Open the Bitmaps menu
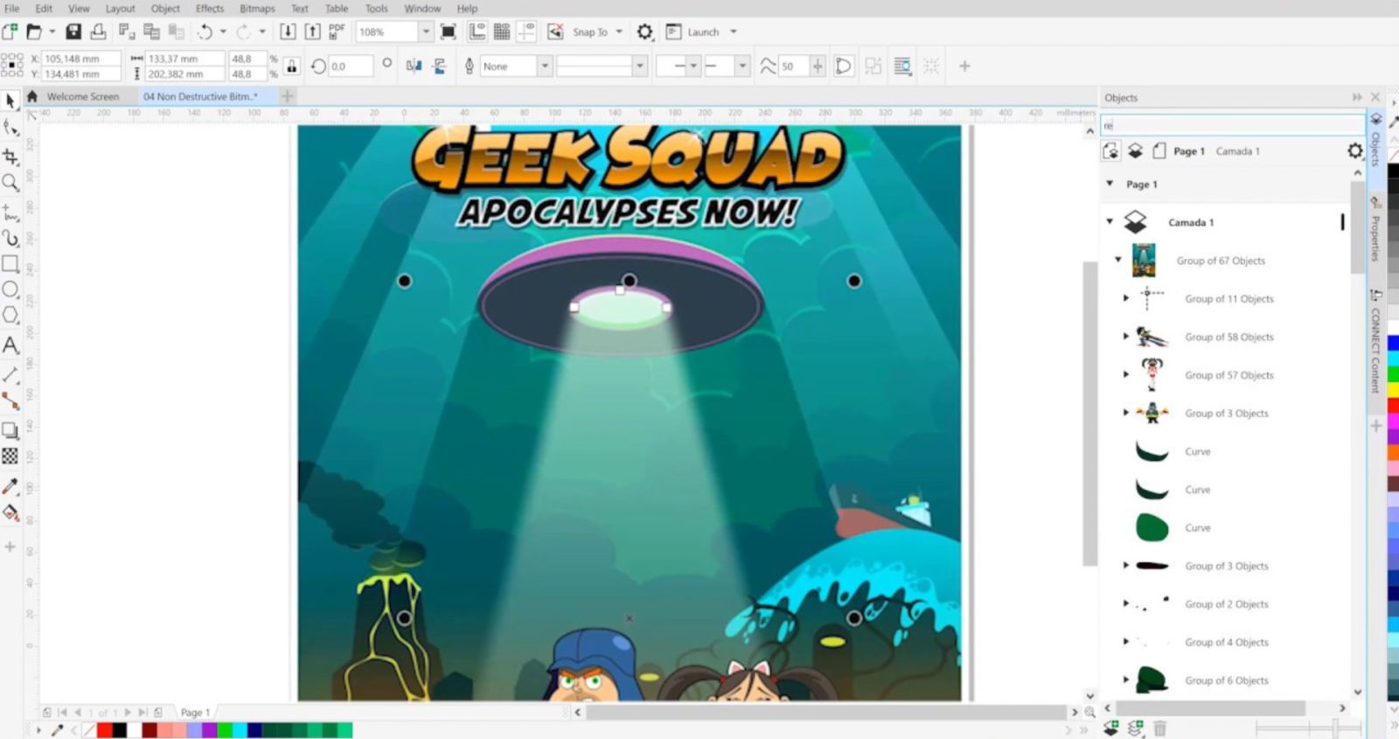The width and height of the screenshot is (1399, 739). coord(257,8)
